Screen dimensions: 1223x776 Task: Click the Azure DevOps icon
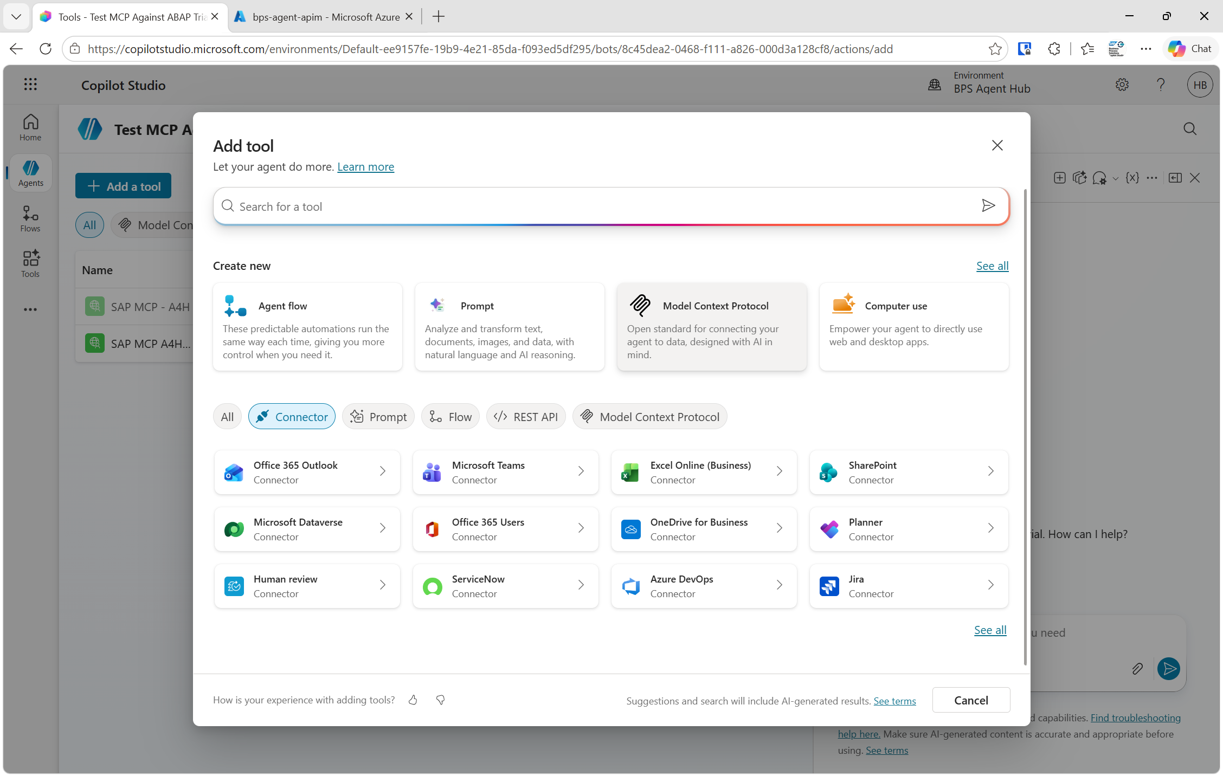tap(630, 586)
